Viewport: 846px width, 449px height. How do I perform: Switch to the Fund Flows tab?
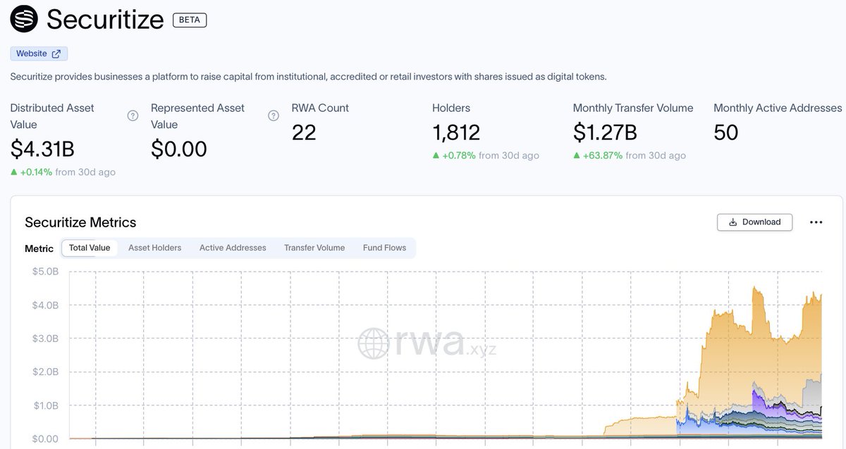click(x=384, y=248)
